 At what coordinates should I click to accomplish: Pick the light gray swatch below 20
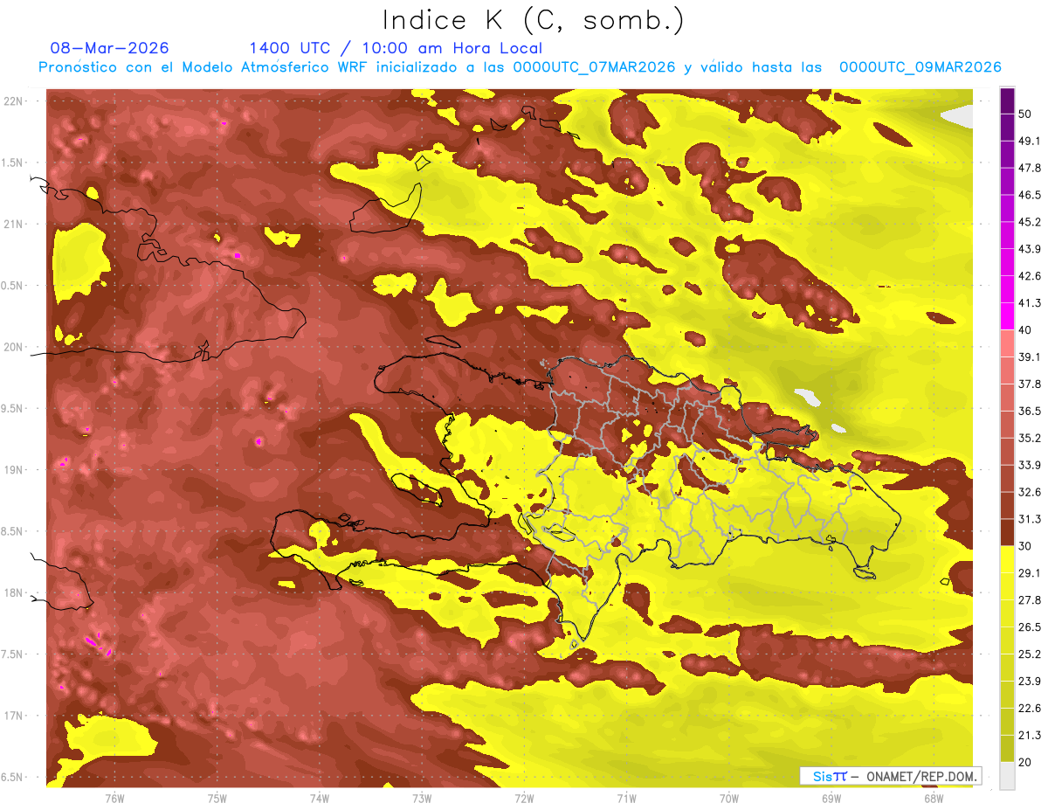(1007, 776)
